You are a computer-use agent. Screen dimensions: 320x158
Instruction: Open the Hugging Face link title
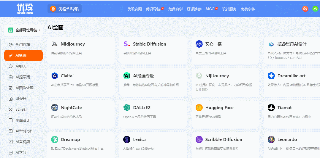[219, 108]
